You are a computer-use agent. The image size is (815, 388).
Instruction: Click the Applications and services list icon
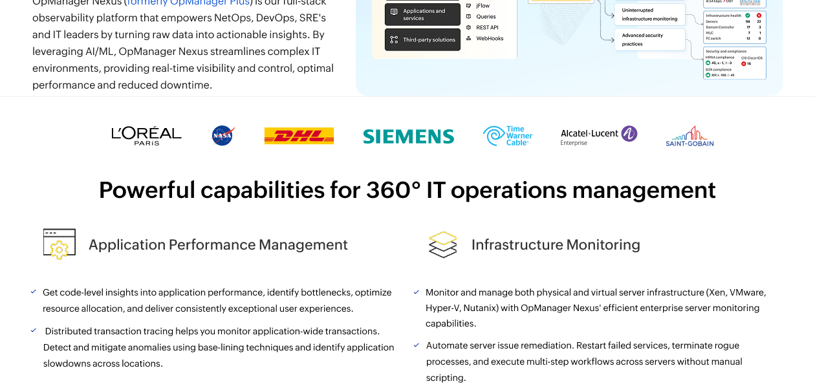(x=394, y=12)
